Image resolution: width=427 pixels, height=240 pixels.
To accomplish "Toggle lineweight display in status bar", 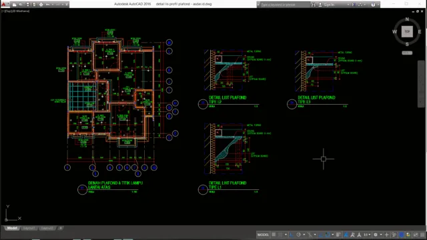I will 338,235.
